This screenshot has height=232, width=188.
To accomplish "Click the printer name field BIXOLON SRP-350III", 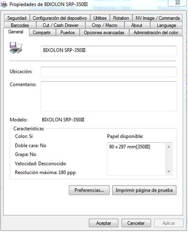I will (x=109, y=51).
